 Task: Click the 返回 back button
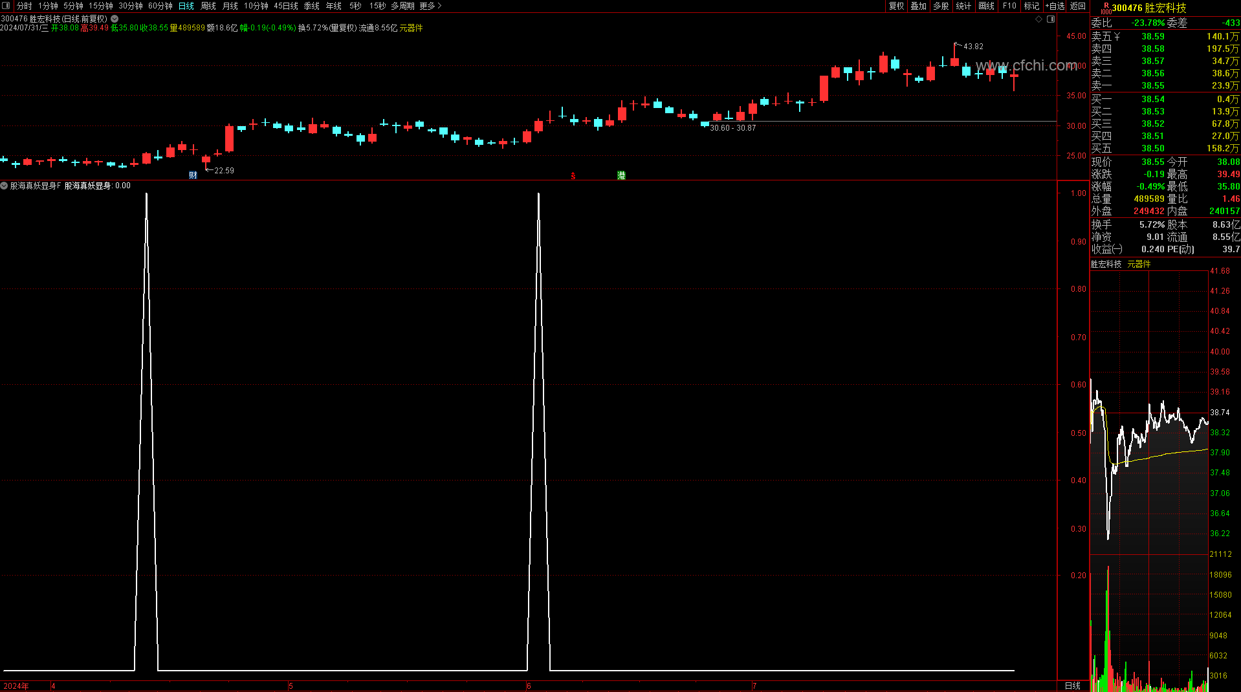click(1077, 6)
